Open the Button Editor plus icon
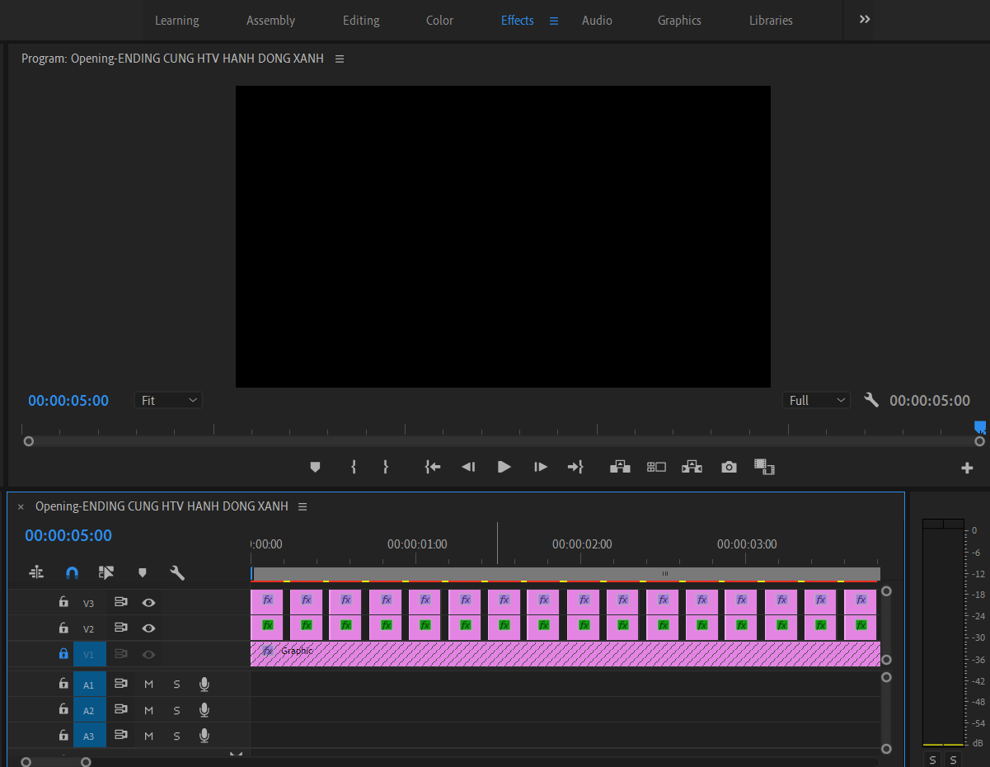990x767 pixels. (967, 468)
